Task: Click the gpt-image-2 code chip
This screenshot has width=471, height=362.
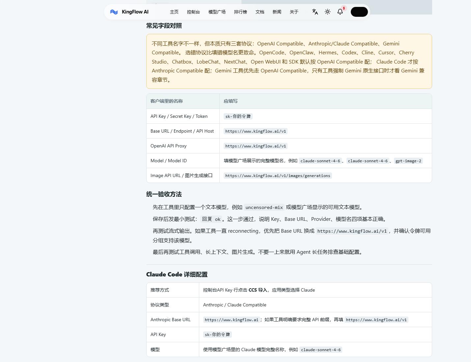Action: point(408,161)
